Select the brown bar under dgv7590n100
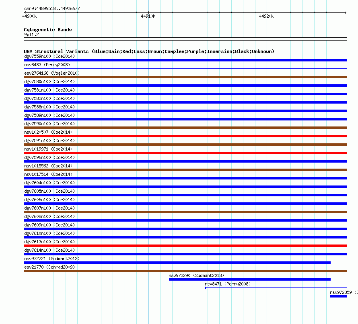Viewport: 358px width, 324px height. (185, 128)
